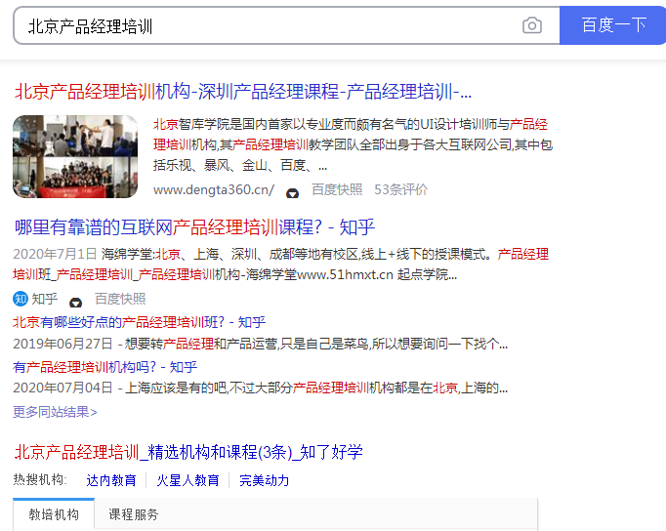This screenshot has width=666, height=531.
Task: Expand the dropdown arrow next to dengta360 URL
Action: coord(292,193)
